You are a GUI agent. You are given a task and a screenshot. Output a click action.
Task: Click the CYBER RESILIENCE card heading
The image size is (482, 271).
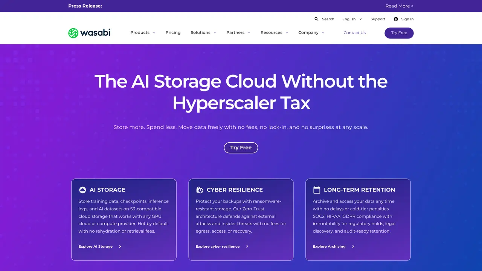(x=235, y=190)
